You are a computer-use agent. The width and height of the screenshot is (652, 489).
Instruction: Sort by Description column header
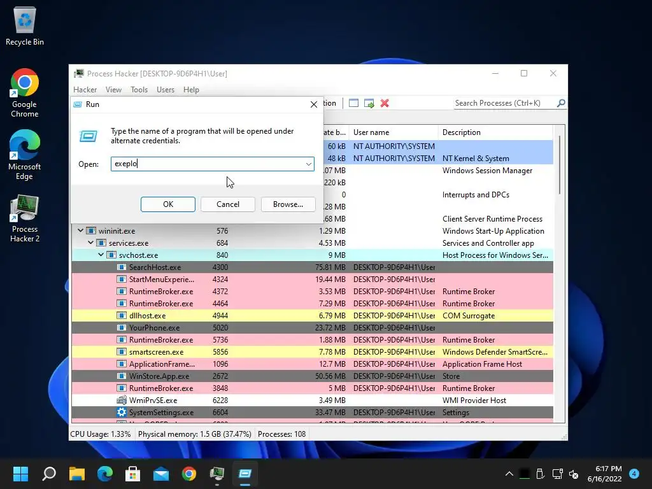click(495, 132)
